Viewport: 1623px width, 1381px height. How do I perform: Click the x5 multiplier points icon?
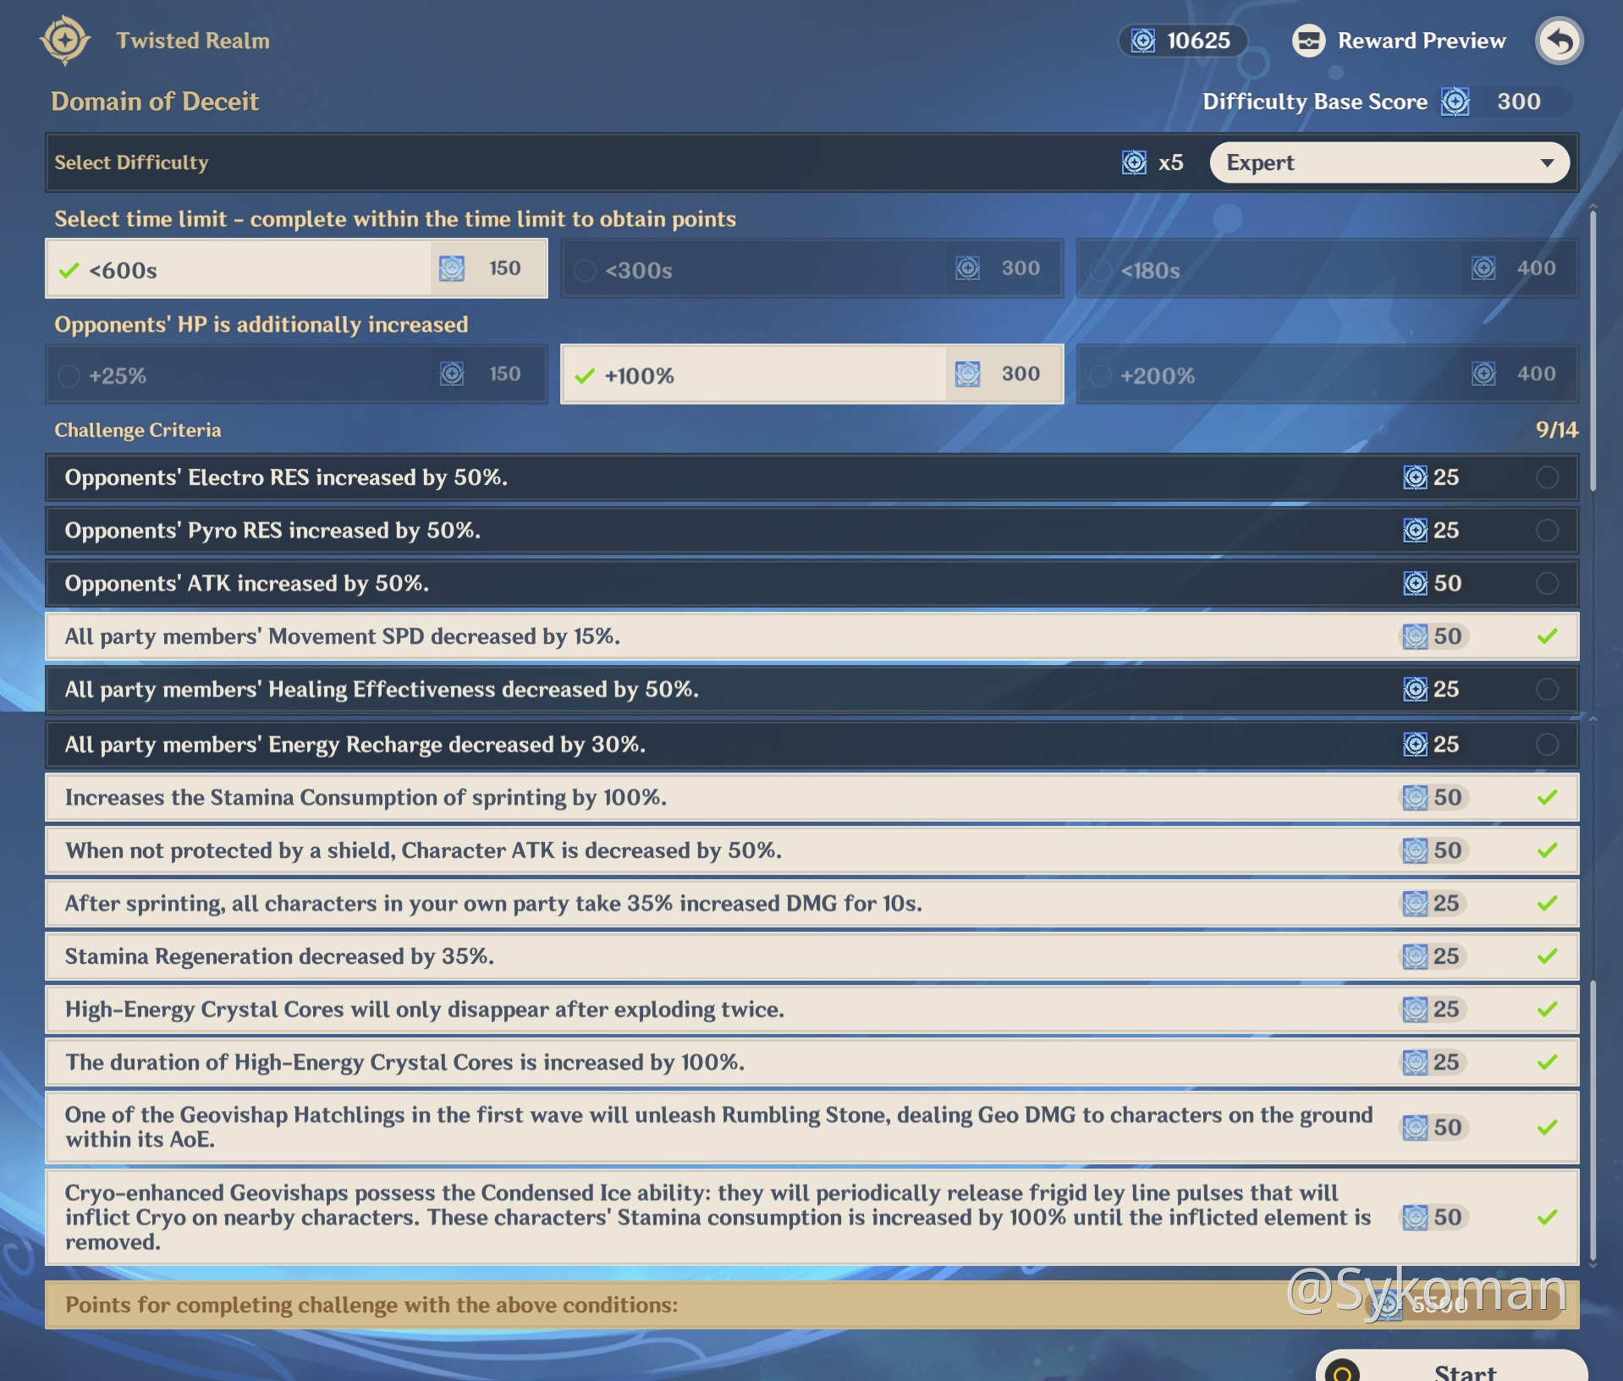coord(1134,162)
